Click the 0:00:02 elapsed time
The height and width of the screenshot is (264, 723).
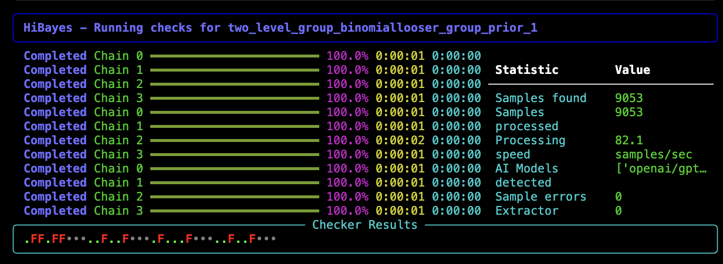click(x=398, y=140)
